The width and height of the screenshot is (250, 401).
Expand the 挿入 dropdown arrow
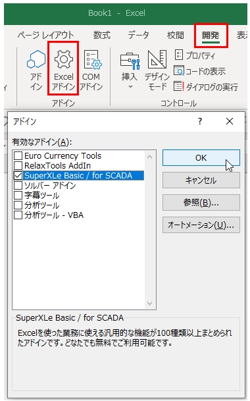click(x=130, y=87)
